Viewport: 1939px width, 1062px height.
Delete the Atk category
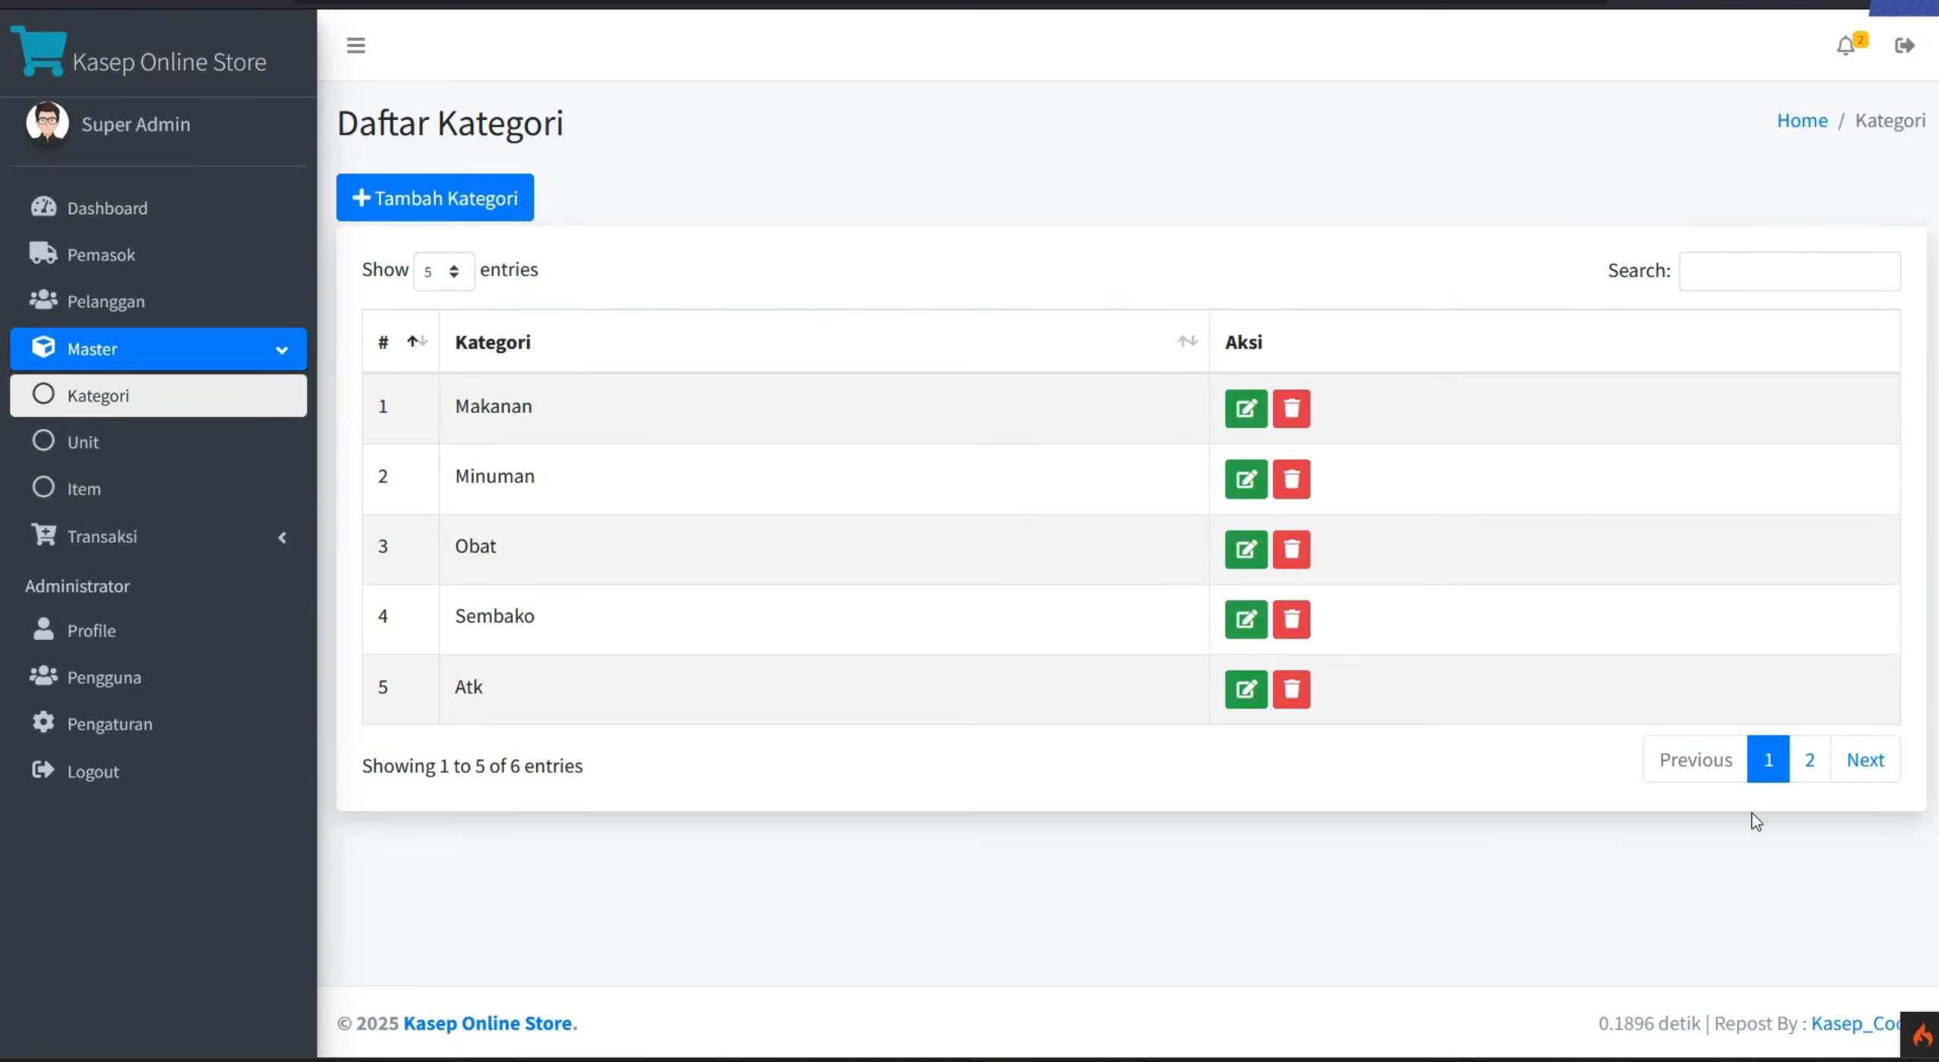(1291, 689)
